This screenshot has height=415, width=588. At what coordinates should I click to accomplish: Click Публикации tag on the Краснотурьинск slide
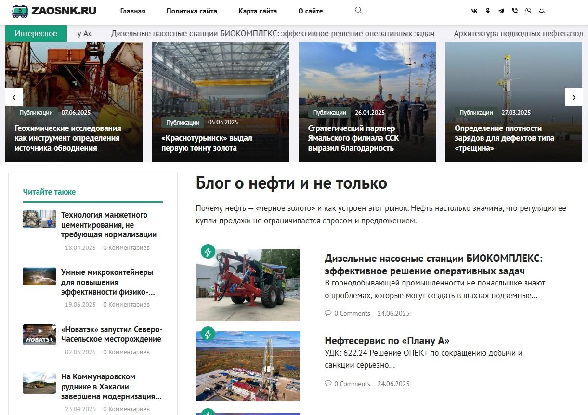coord(183,122)
